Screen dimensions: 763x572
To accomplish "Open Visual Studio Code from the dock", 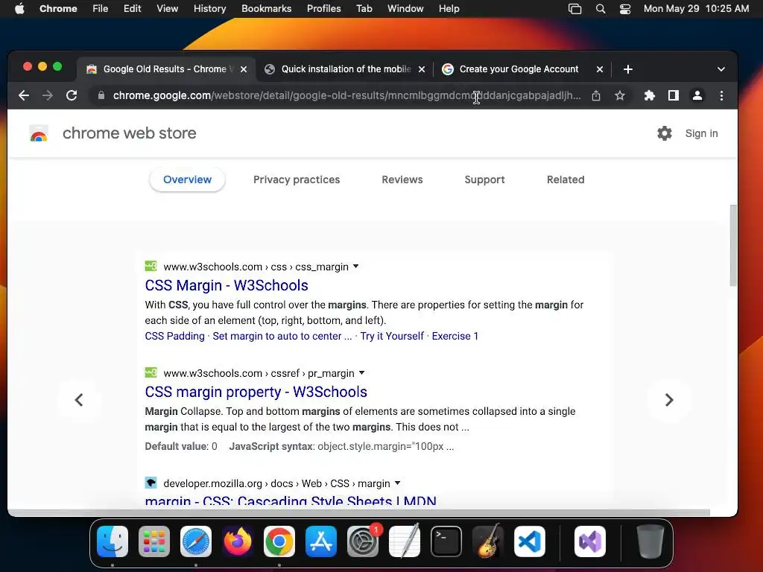I will [530, 541].
